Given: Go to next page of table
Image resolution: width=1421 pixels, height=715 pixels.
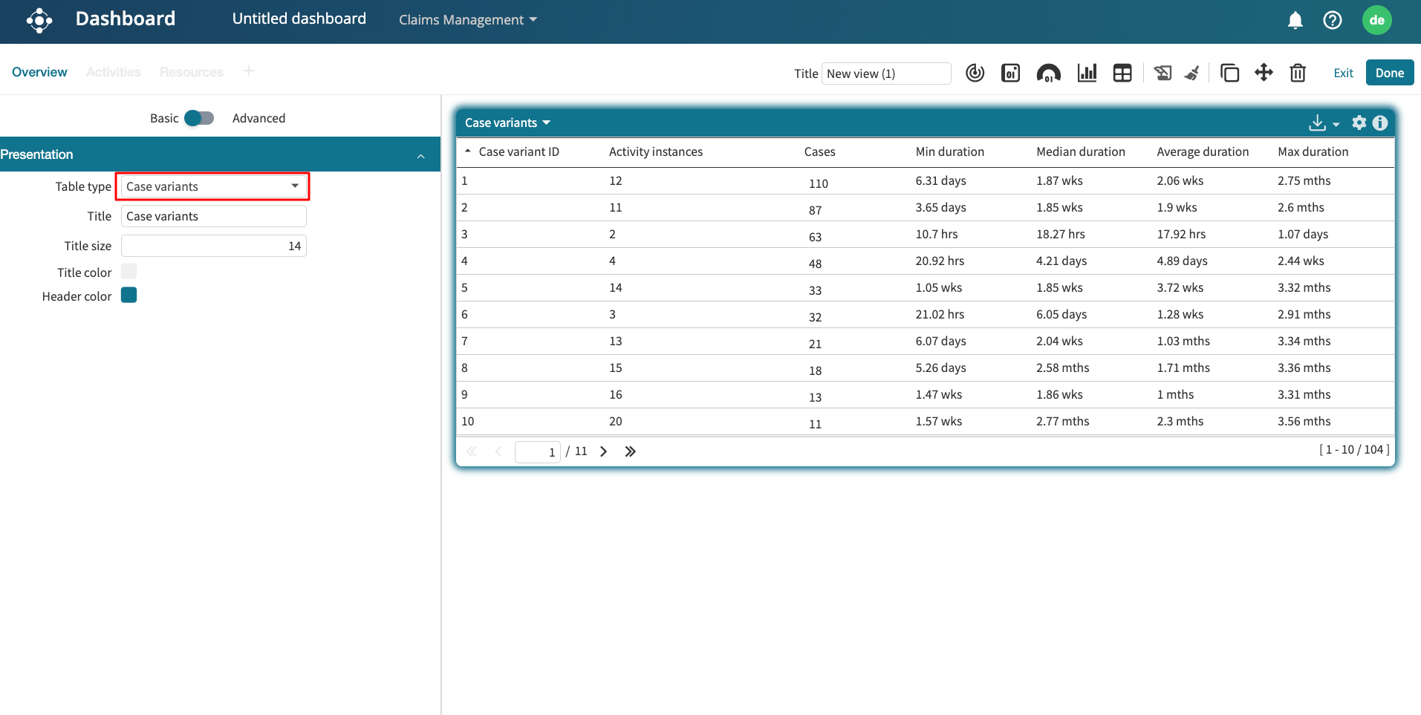Looking at the screenshot, I should tap(604, 451).
